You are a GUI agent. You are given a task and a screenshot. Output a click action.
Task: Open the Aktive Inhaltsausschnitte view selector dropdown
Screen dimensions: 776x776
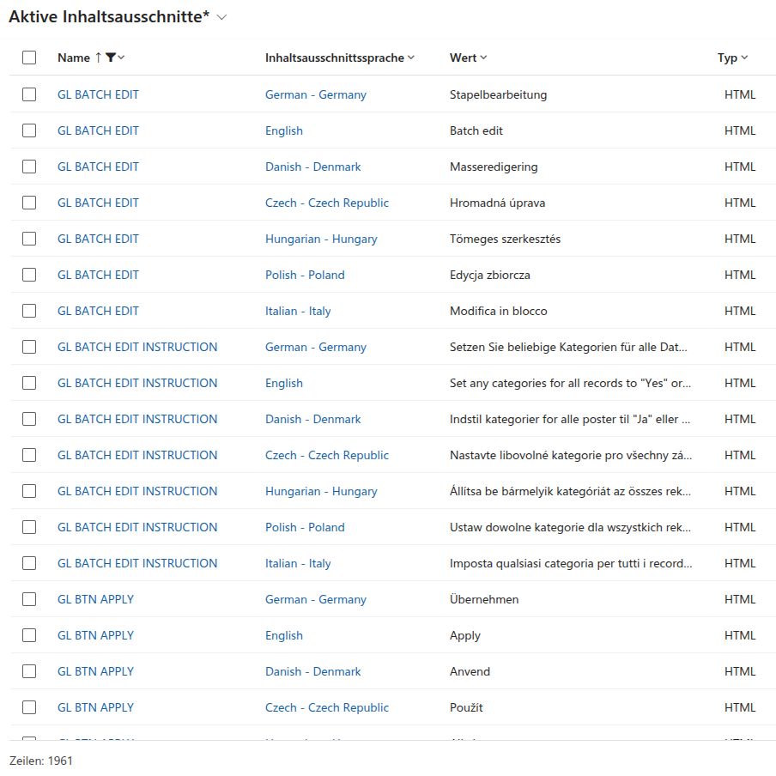(221, 16)
